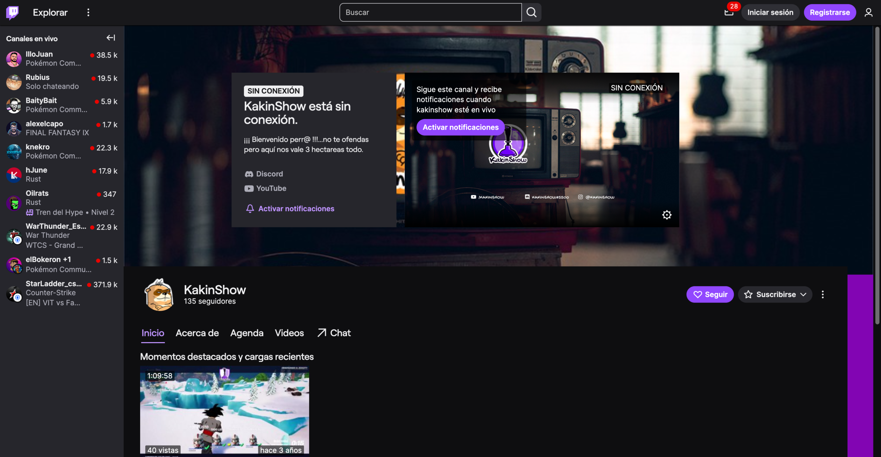Open the three-dot menu beside Explorar

click(x=88, y=12)
